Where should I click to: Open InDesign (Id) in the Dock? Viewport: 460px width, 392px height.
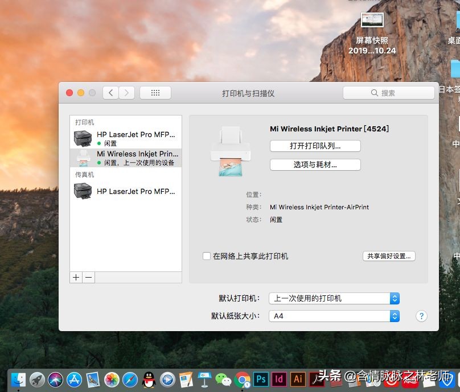[x=280, y=379]
